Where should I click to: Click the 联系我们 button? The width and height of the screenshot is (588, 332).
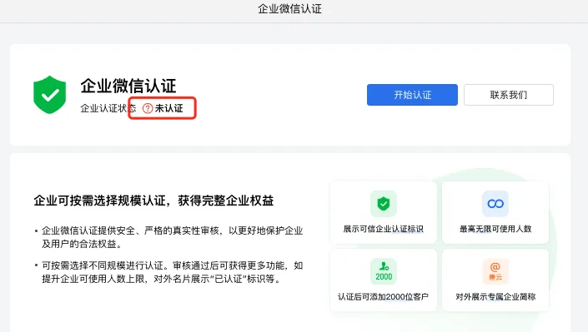coord(509,95)
